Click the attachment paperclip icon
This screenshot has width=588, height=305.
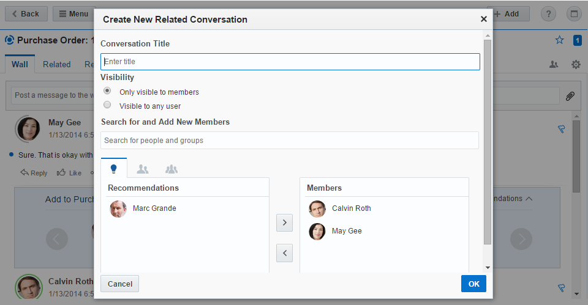point(570,96)
